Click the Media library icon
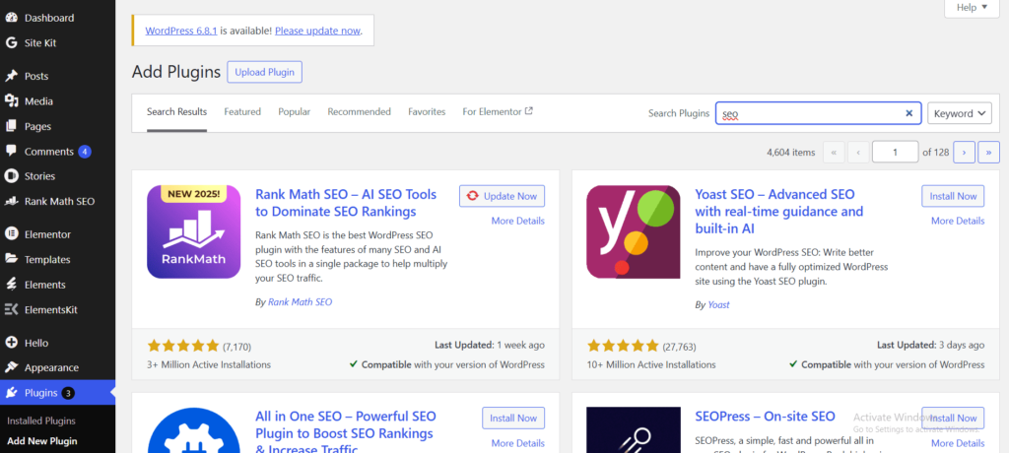 (11, 101)
